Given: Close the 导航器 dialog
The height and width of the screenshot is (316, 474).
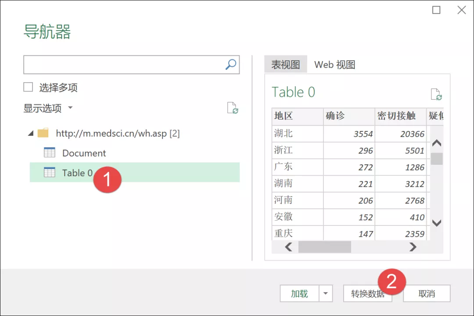Looking at the screenshot, I should (461, 10).
